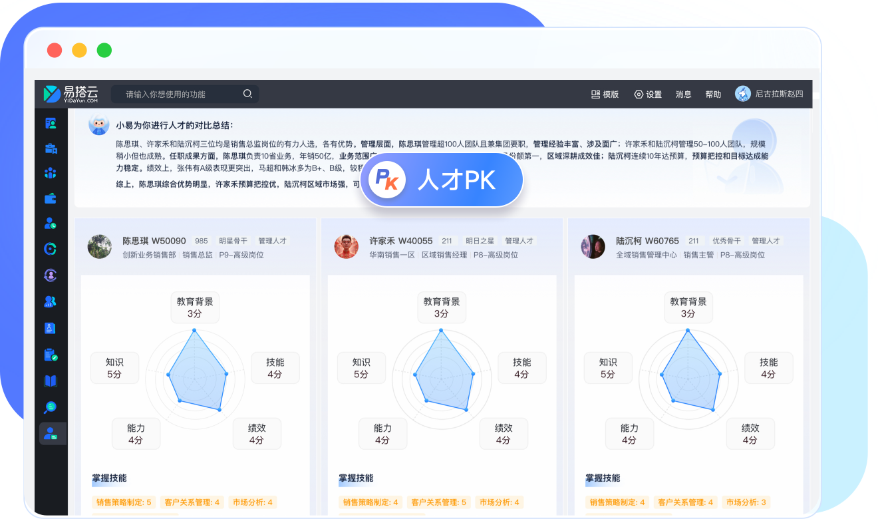The height and width of the screenshot is (519, 878).
Task: Open the clipboard edit icon in sidebar
Action: [x=51, y=355]
